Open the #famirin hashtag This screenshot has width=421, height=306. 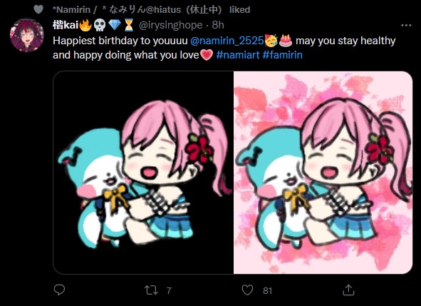[x=283, y=55]
